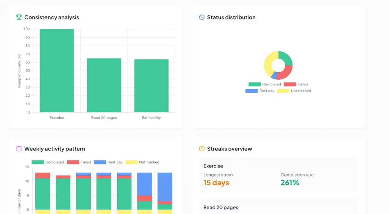This screenshot has width=389, height=214.
Task: Hide Rest day series in Weekly activity chart
Action: pyautogui.click(x=108, y=162)
